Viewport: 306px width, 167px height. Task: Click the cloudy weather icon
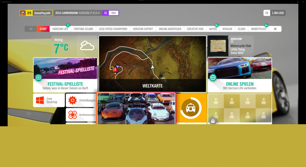pyautogui.click(x=87, y=46)
